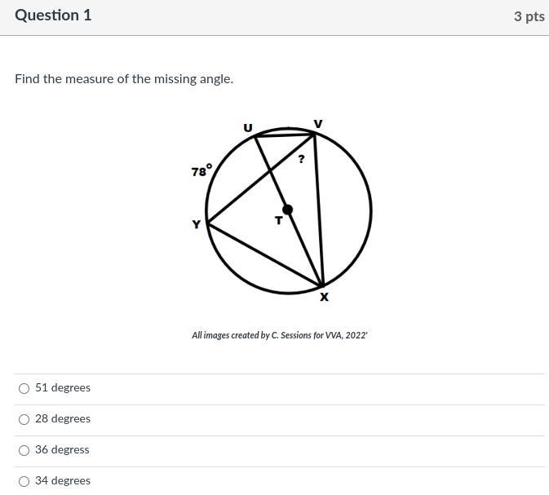Click the '34 degrees' answer label text
The image size is (549, 495).
tap(63, 480)
